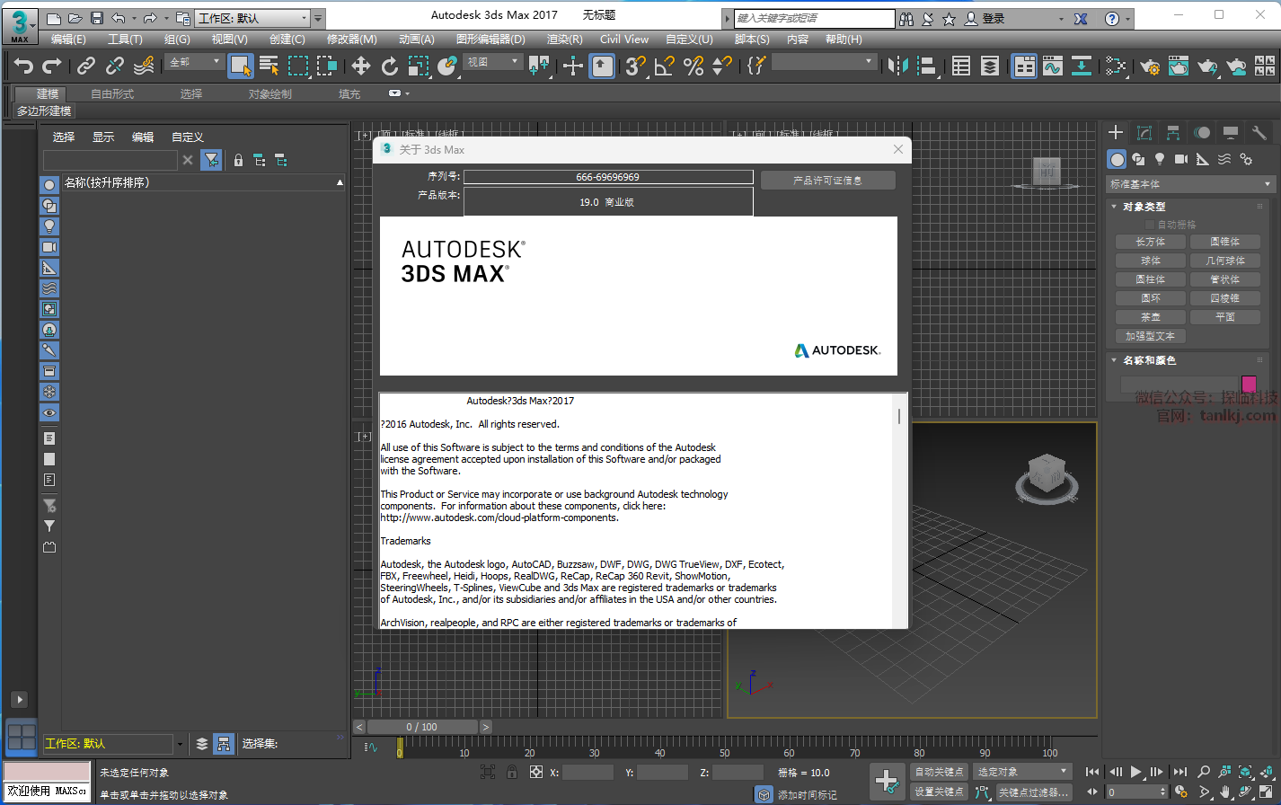The height and width of the screenshot is (805, 1281).
Task: Create a 茶壶 teapot primitive
Action: click(x=1151, y=317)
